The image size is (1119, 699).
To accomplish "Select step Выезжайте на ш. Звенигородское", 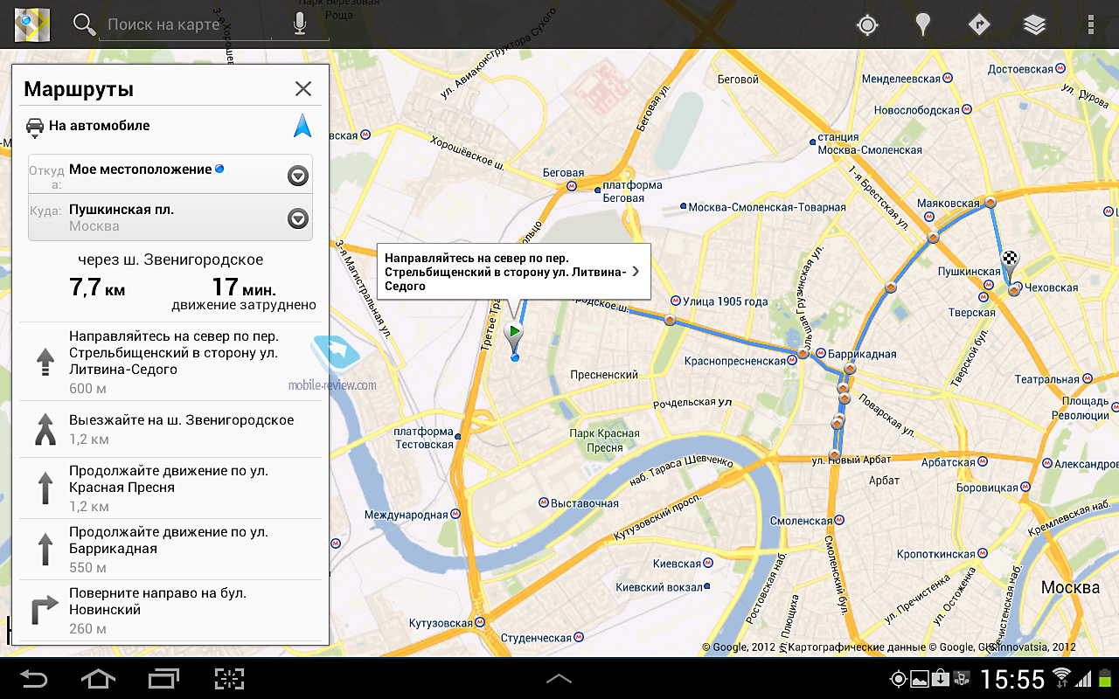I will point(170,429).
